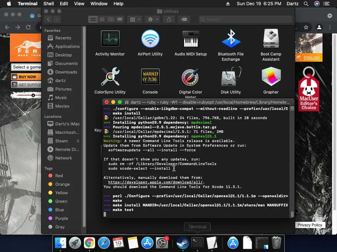This screenshot has height=252, width=337.
Task: Open Window menu in menu bar
Action: 99,4
